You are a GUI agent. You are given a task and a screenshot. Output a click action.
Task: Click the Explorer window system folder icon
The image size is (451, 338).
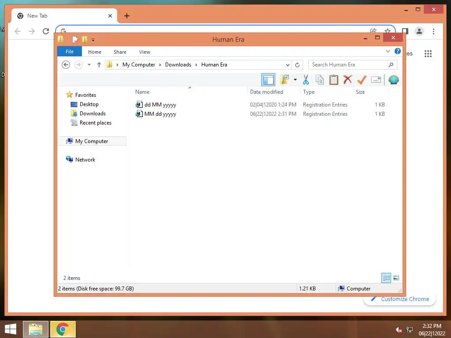pos(60,39)
